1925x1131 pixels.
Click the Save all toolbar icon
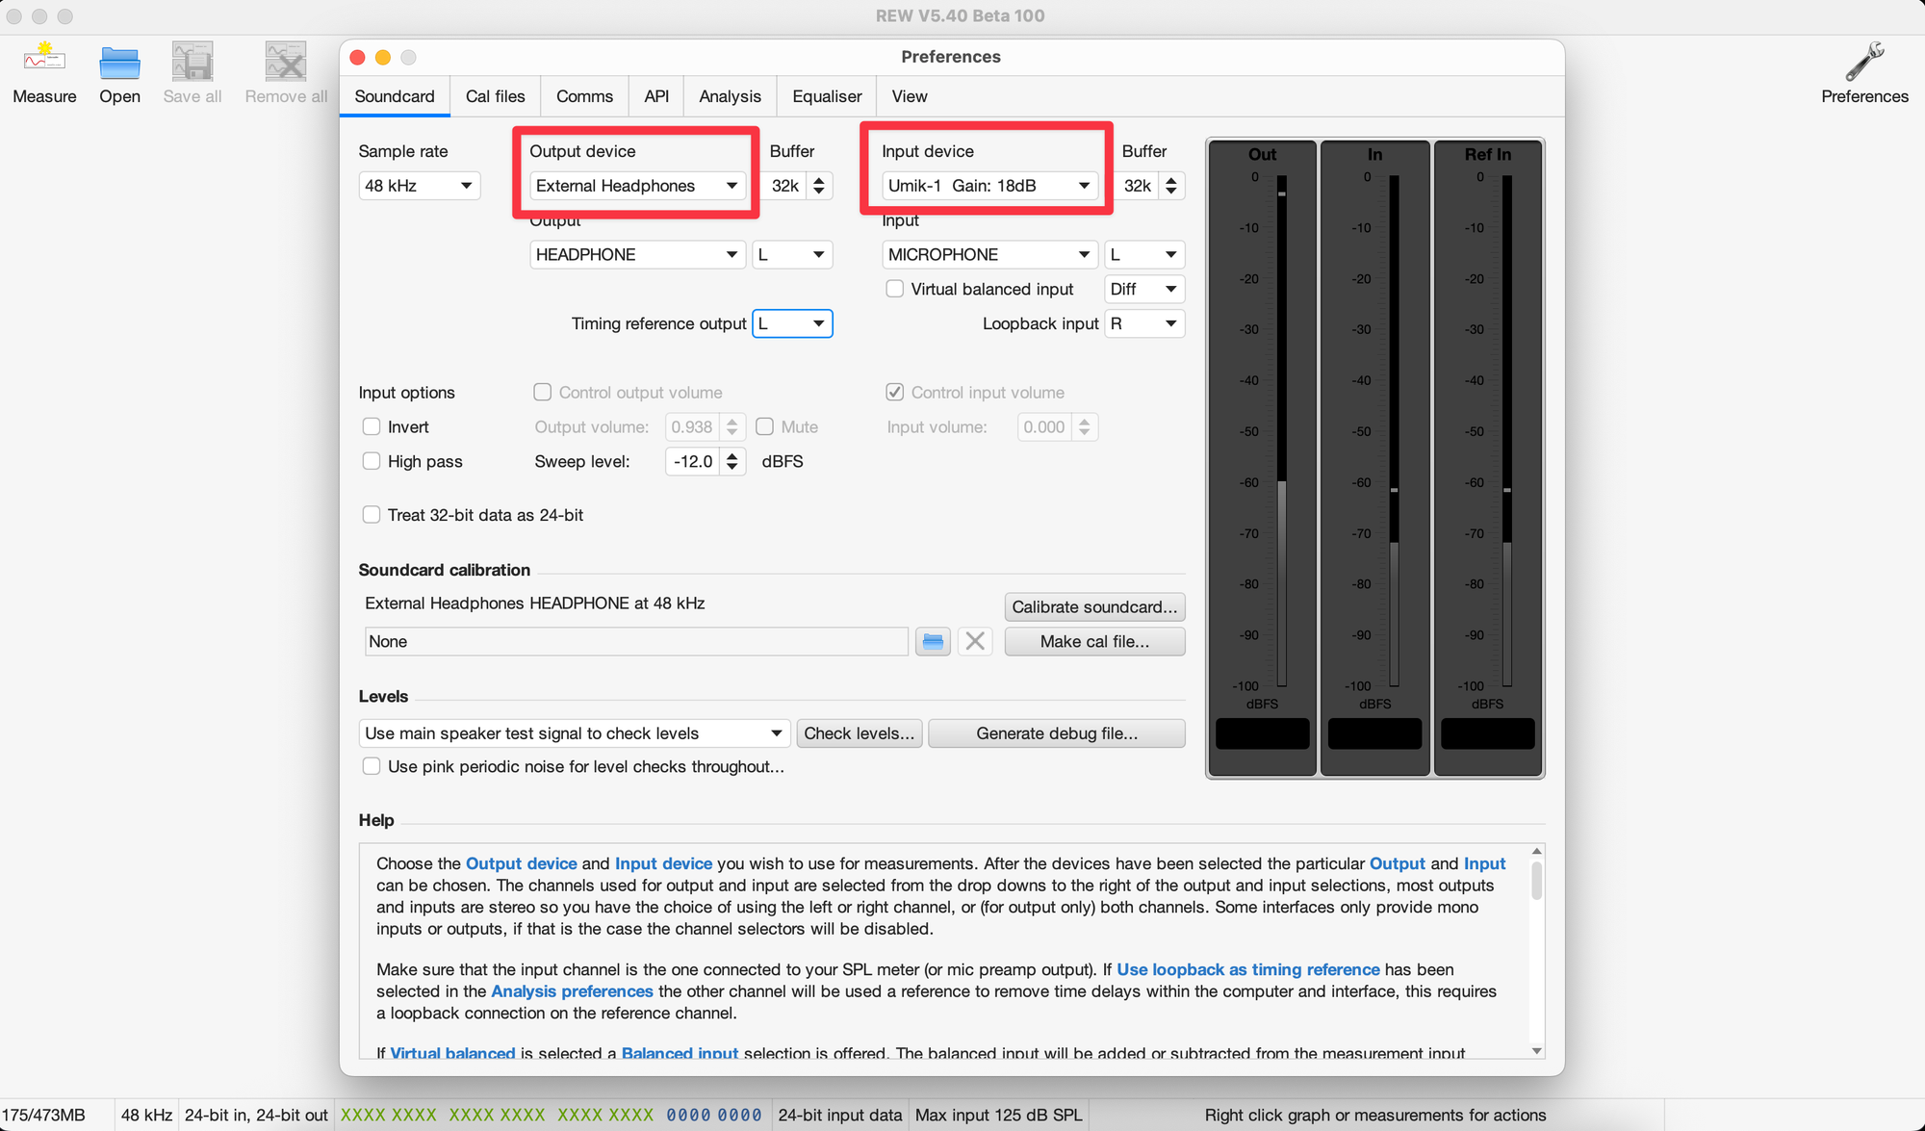point(192,63)
